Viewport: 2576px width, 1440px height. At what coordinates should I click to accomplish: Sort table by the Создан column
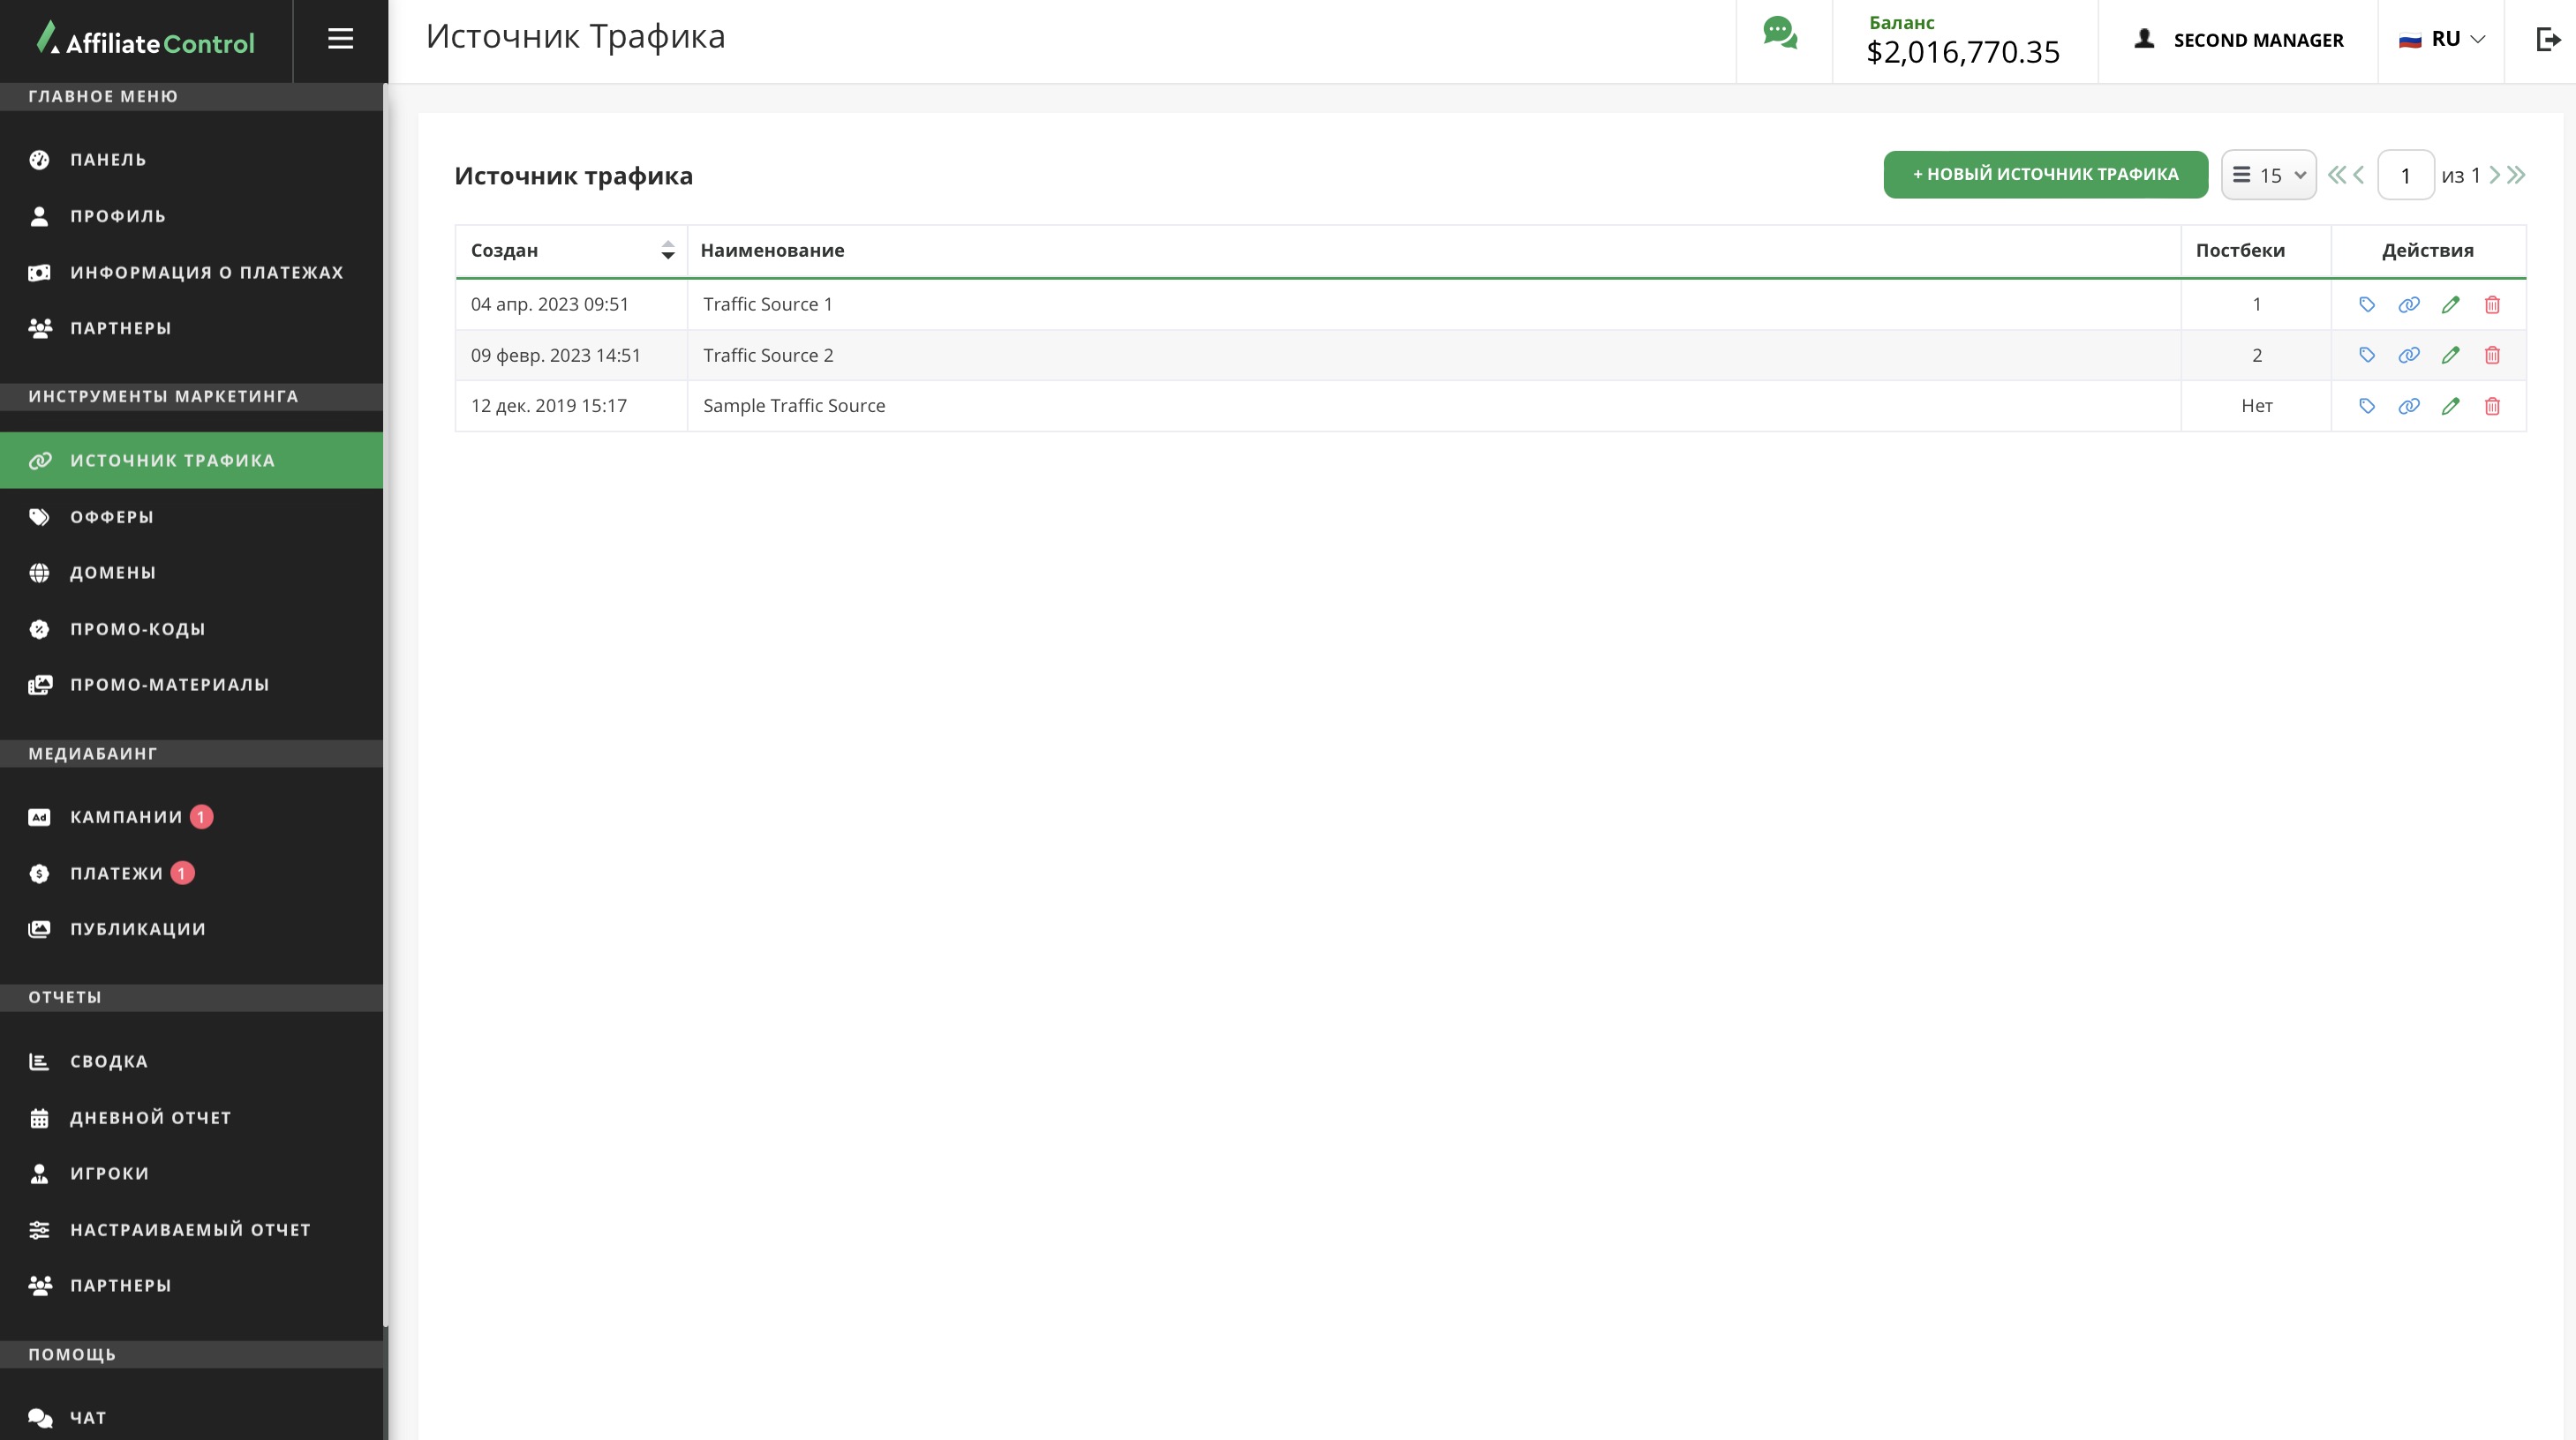pyautogui.click(x=667, y=251)
